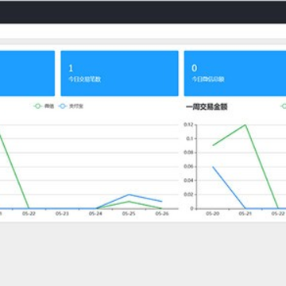Click the 0.12 y-axis value

pos(189,125)
